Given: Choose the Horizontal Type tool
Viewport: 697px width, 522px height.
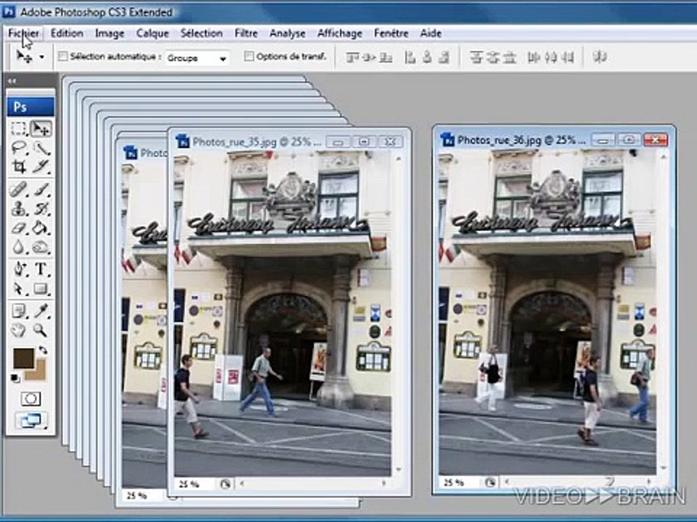Looking at the screenshot, I should pos(41,269).
